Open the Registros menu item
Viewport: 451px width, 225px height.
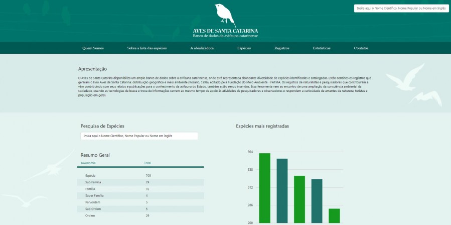tap(282, 48)
